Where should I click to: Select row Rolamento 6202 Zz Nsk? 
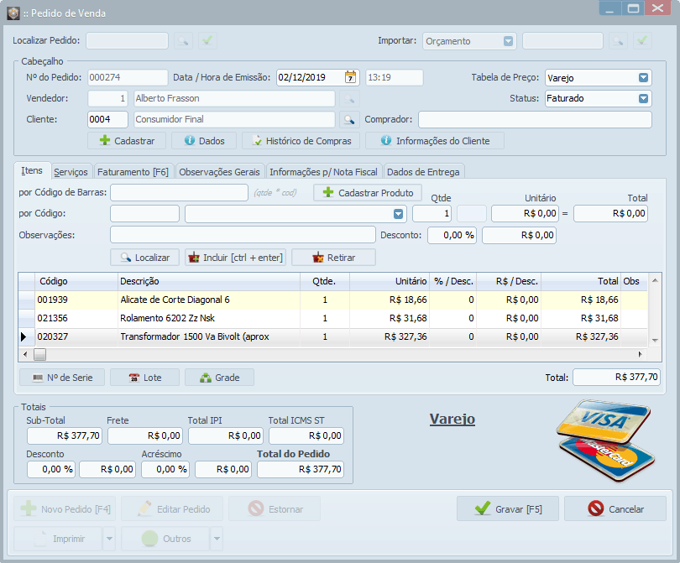(x=333, y=318)
